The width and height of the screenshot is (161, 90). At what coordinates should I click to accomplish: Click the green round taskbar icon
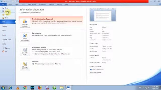pyautogui.click(x=54, y=88)
